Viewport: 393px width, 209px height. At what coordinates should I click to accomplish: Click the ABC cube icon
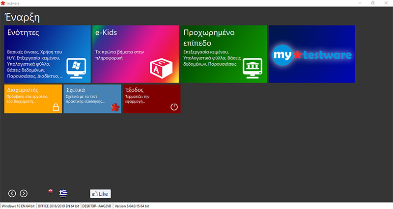pyautogui.click(x=161, y=69)
